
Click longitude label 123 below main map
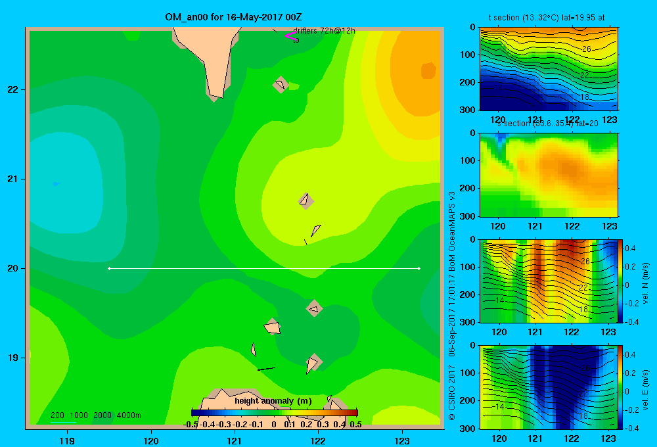click(402, 440)
